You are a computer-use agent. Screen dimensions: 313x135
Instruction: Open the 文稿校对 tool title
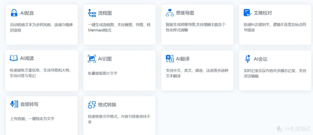[263, 13]
